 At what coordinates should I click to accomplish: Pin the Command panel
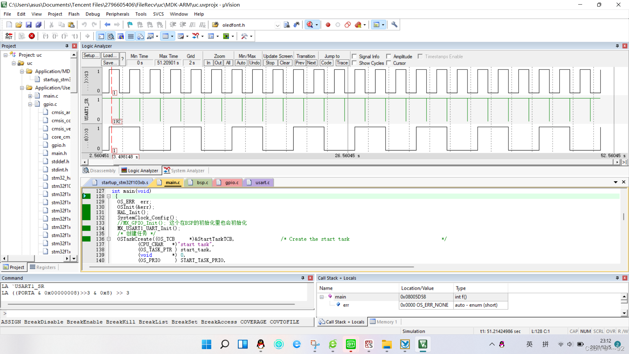[x=303, y=278]
